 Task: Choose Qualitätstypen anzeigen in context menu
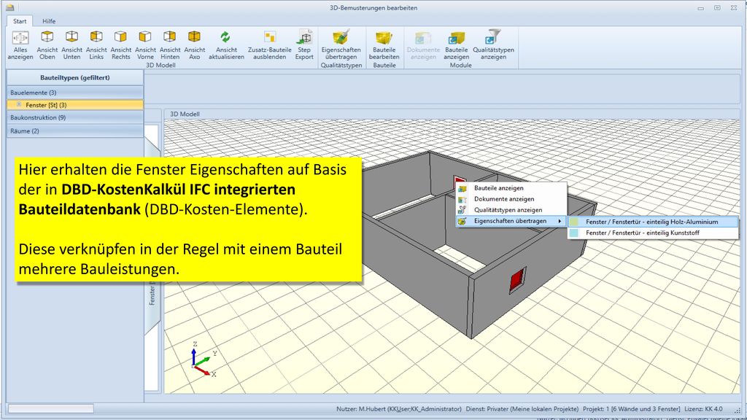pos(511,210)
